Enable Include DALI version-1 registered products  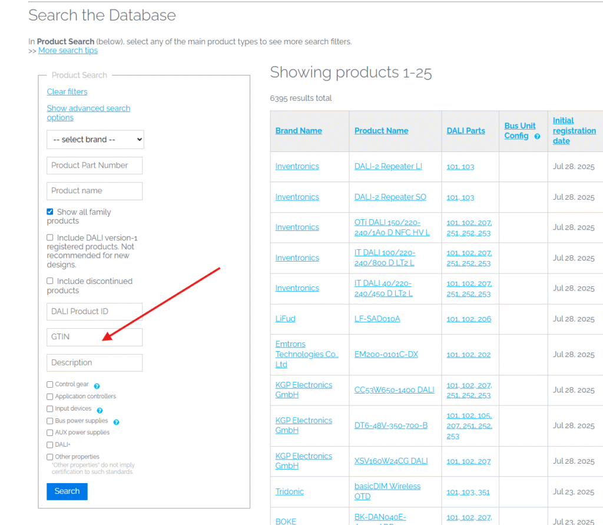(x=50, y=237)
